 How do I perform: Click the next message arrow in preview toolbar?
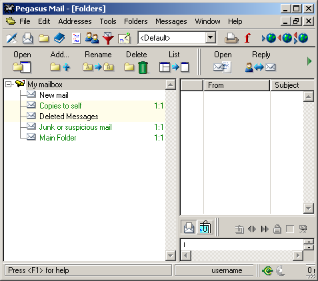(265, 229)
